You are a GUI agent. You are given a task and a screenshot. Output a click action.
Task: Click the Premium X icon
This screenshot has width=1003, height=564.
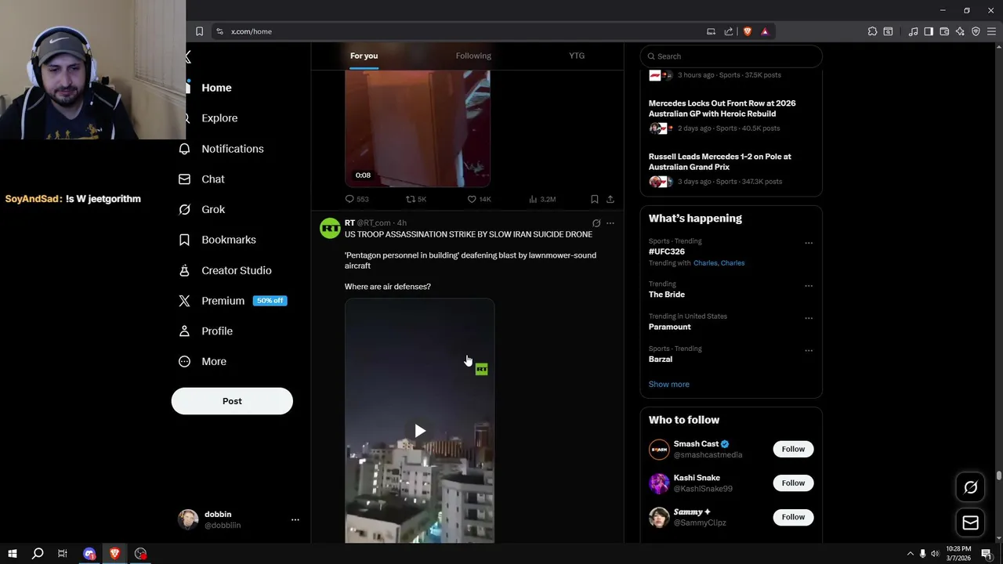pyautogui.click(x=184, y=301)
